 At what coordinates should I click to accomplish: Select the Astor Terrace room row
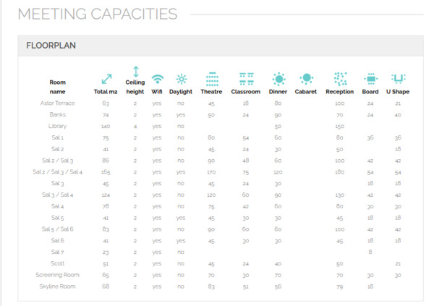click(58, 103)
